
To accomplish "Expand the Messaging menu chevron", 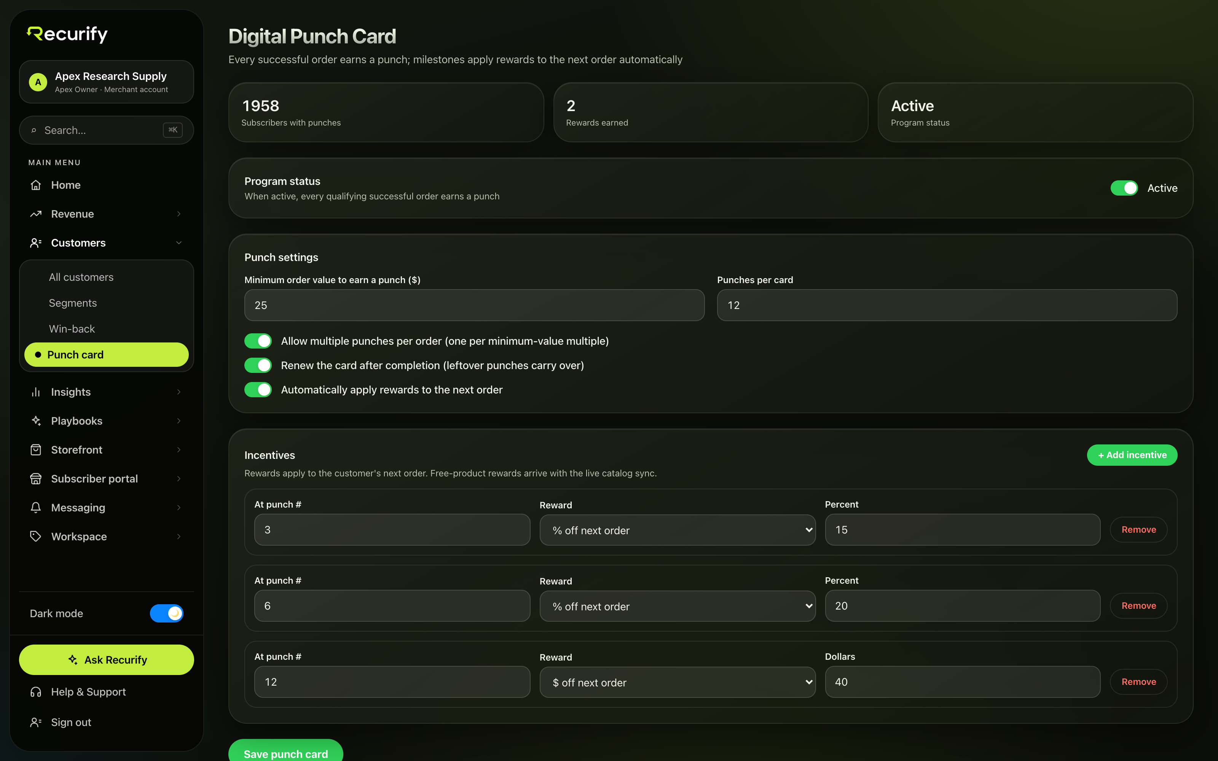I will point(179,507).
